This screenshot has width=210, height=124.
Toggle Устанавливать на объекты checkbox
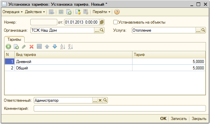point(115,22)
